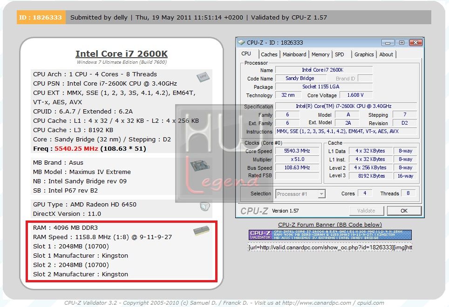Open the Graphics tab
The height and width of the screenshot is (307, 449).
pos(364,54)
